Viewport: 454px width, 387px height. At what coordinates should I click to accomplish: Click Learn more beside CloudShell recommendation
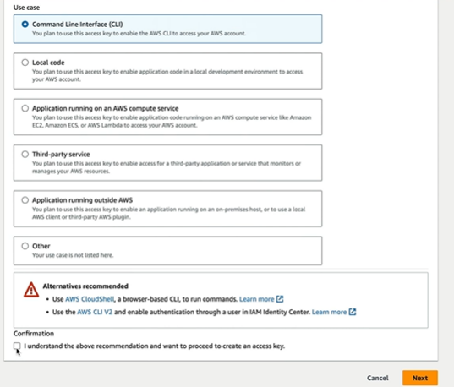coord(256,299)
